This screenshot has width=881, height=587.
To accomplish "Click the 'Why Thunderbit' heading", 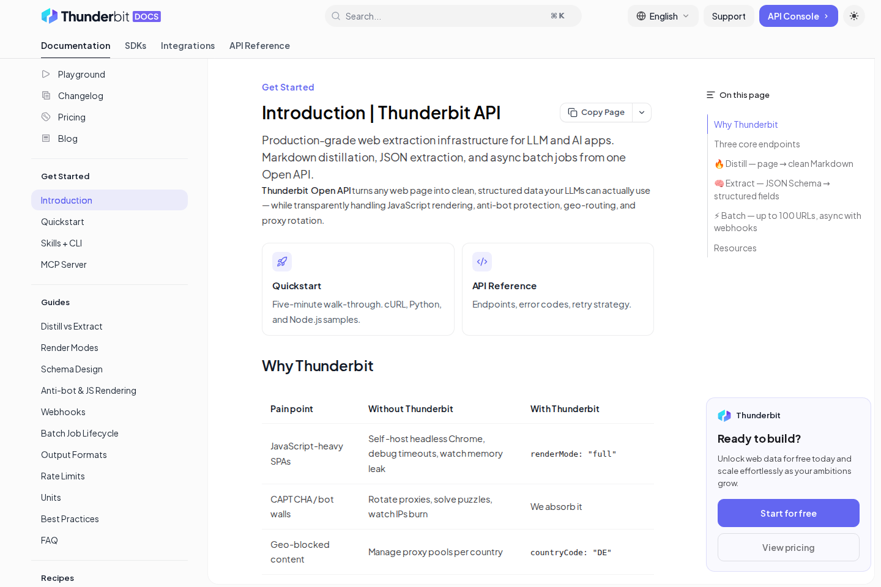I will pyautogui.click(x=318, y=366).
